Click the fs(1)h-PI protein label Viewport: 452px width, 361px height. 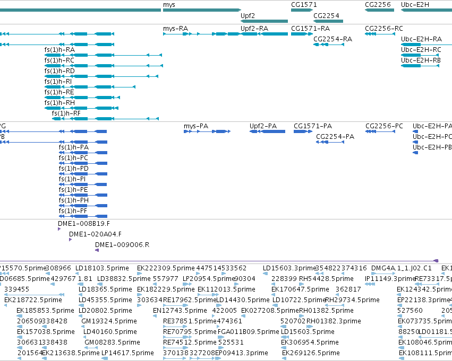coord(72,180)
